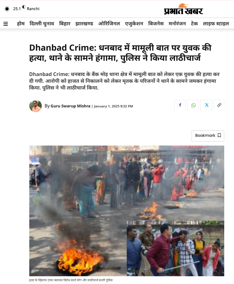Viewport: 234px width, 284px height.
Task: Open the ओरिजिनल section
Action: (x=109, y=24)
